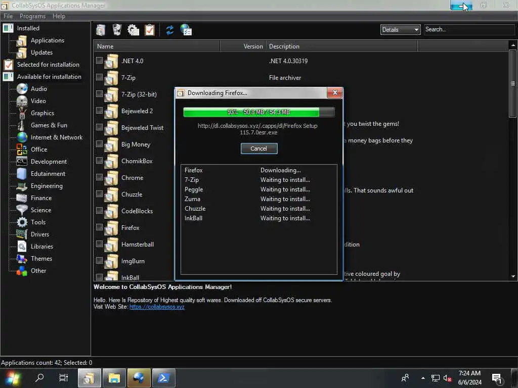Check the CodeBlocks checkbox
This screenshot has width=518, height=388.
point(99,211)
